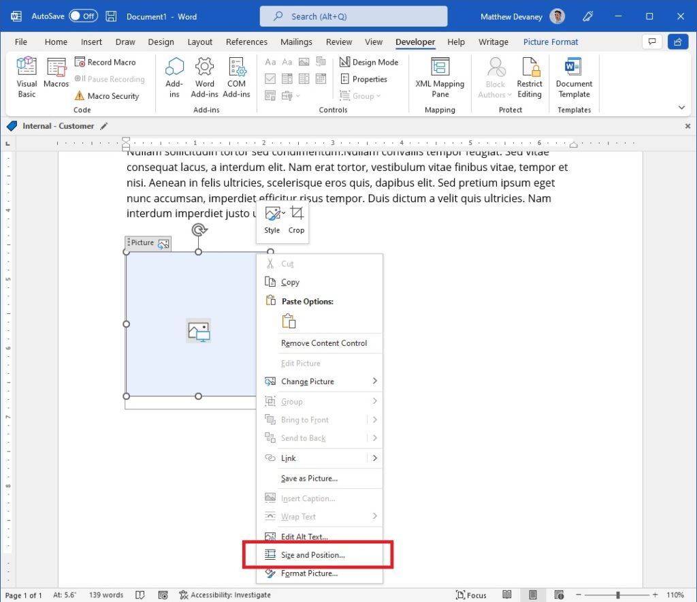697x602 pixels.
Task: Open Word Add-ins gear icon
Action: pyautogui.click(x=204, y=67)
